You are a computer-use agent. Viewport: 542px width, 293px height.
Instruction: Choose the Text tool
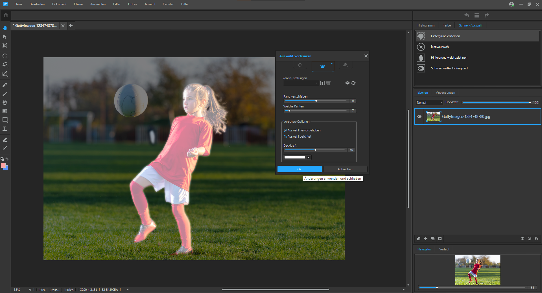coord(5,128)
